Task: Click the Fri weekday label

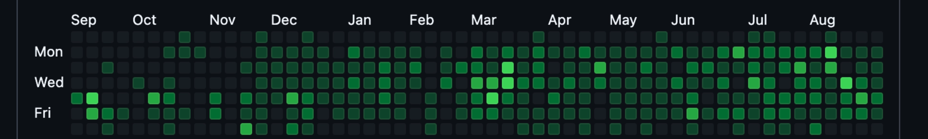Action: point(43,113)
